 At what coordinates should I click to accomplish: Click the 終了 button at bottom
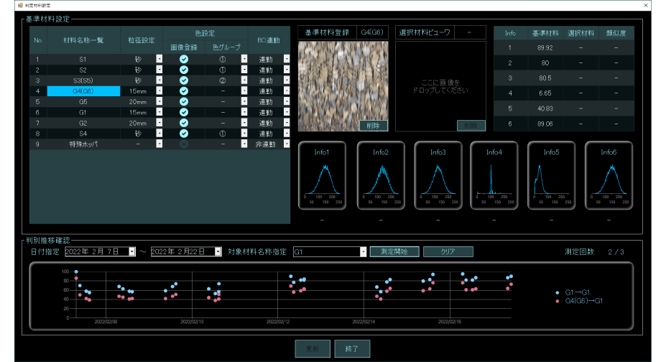[x=352, y=348]
